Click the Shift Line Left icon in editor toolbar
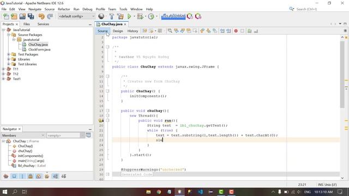Viewport: 349px width, 196px height. [x=222, y=31]
